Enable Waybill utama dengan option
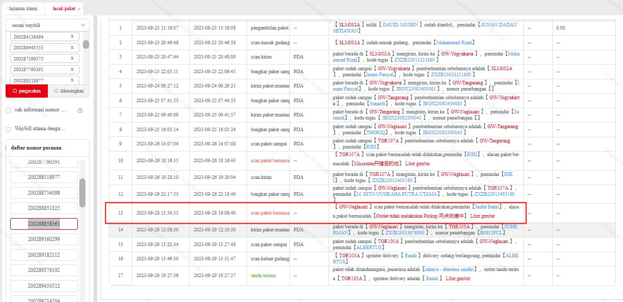623x302 pixels. (x=8, y=129)
